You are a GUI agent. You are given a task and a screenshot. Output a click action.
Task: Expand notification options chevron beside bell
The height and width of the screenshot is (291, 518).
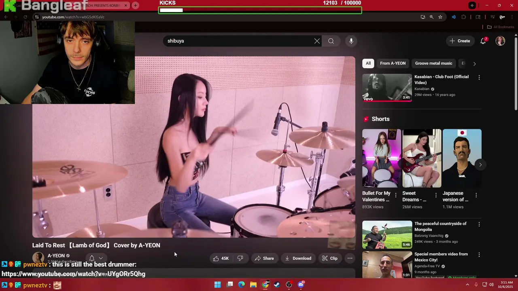pos(101,258)
